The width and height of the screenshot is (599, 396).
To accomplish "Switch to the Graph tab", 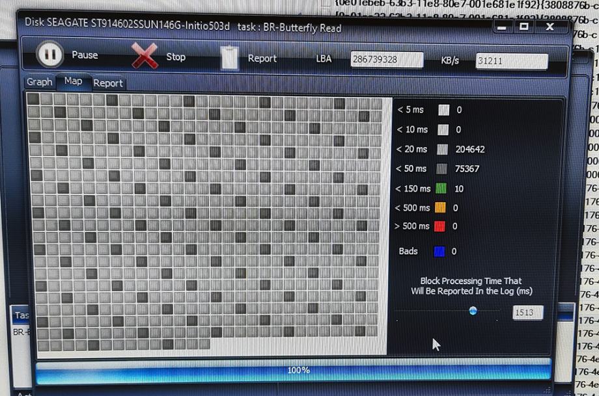I will (x=39, y=82).
